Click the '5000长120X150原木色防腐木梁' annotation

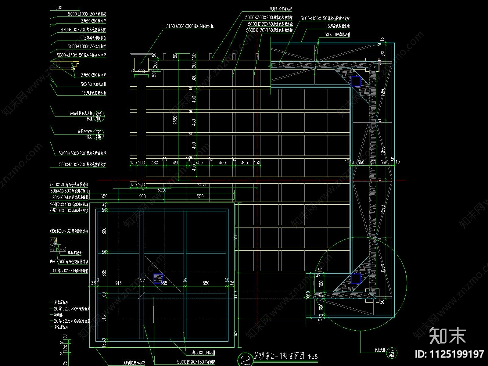(269, 30)
